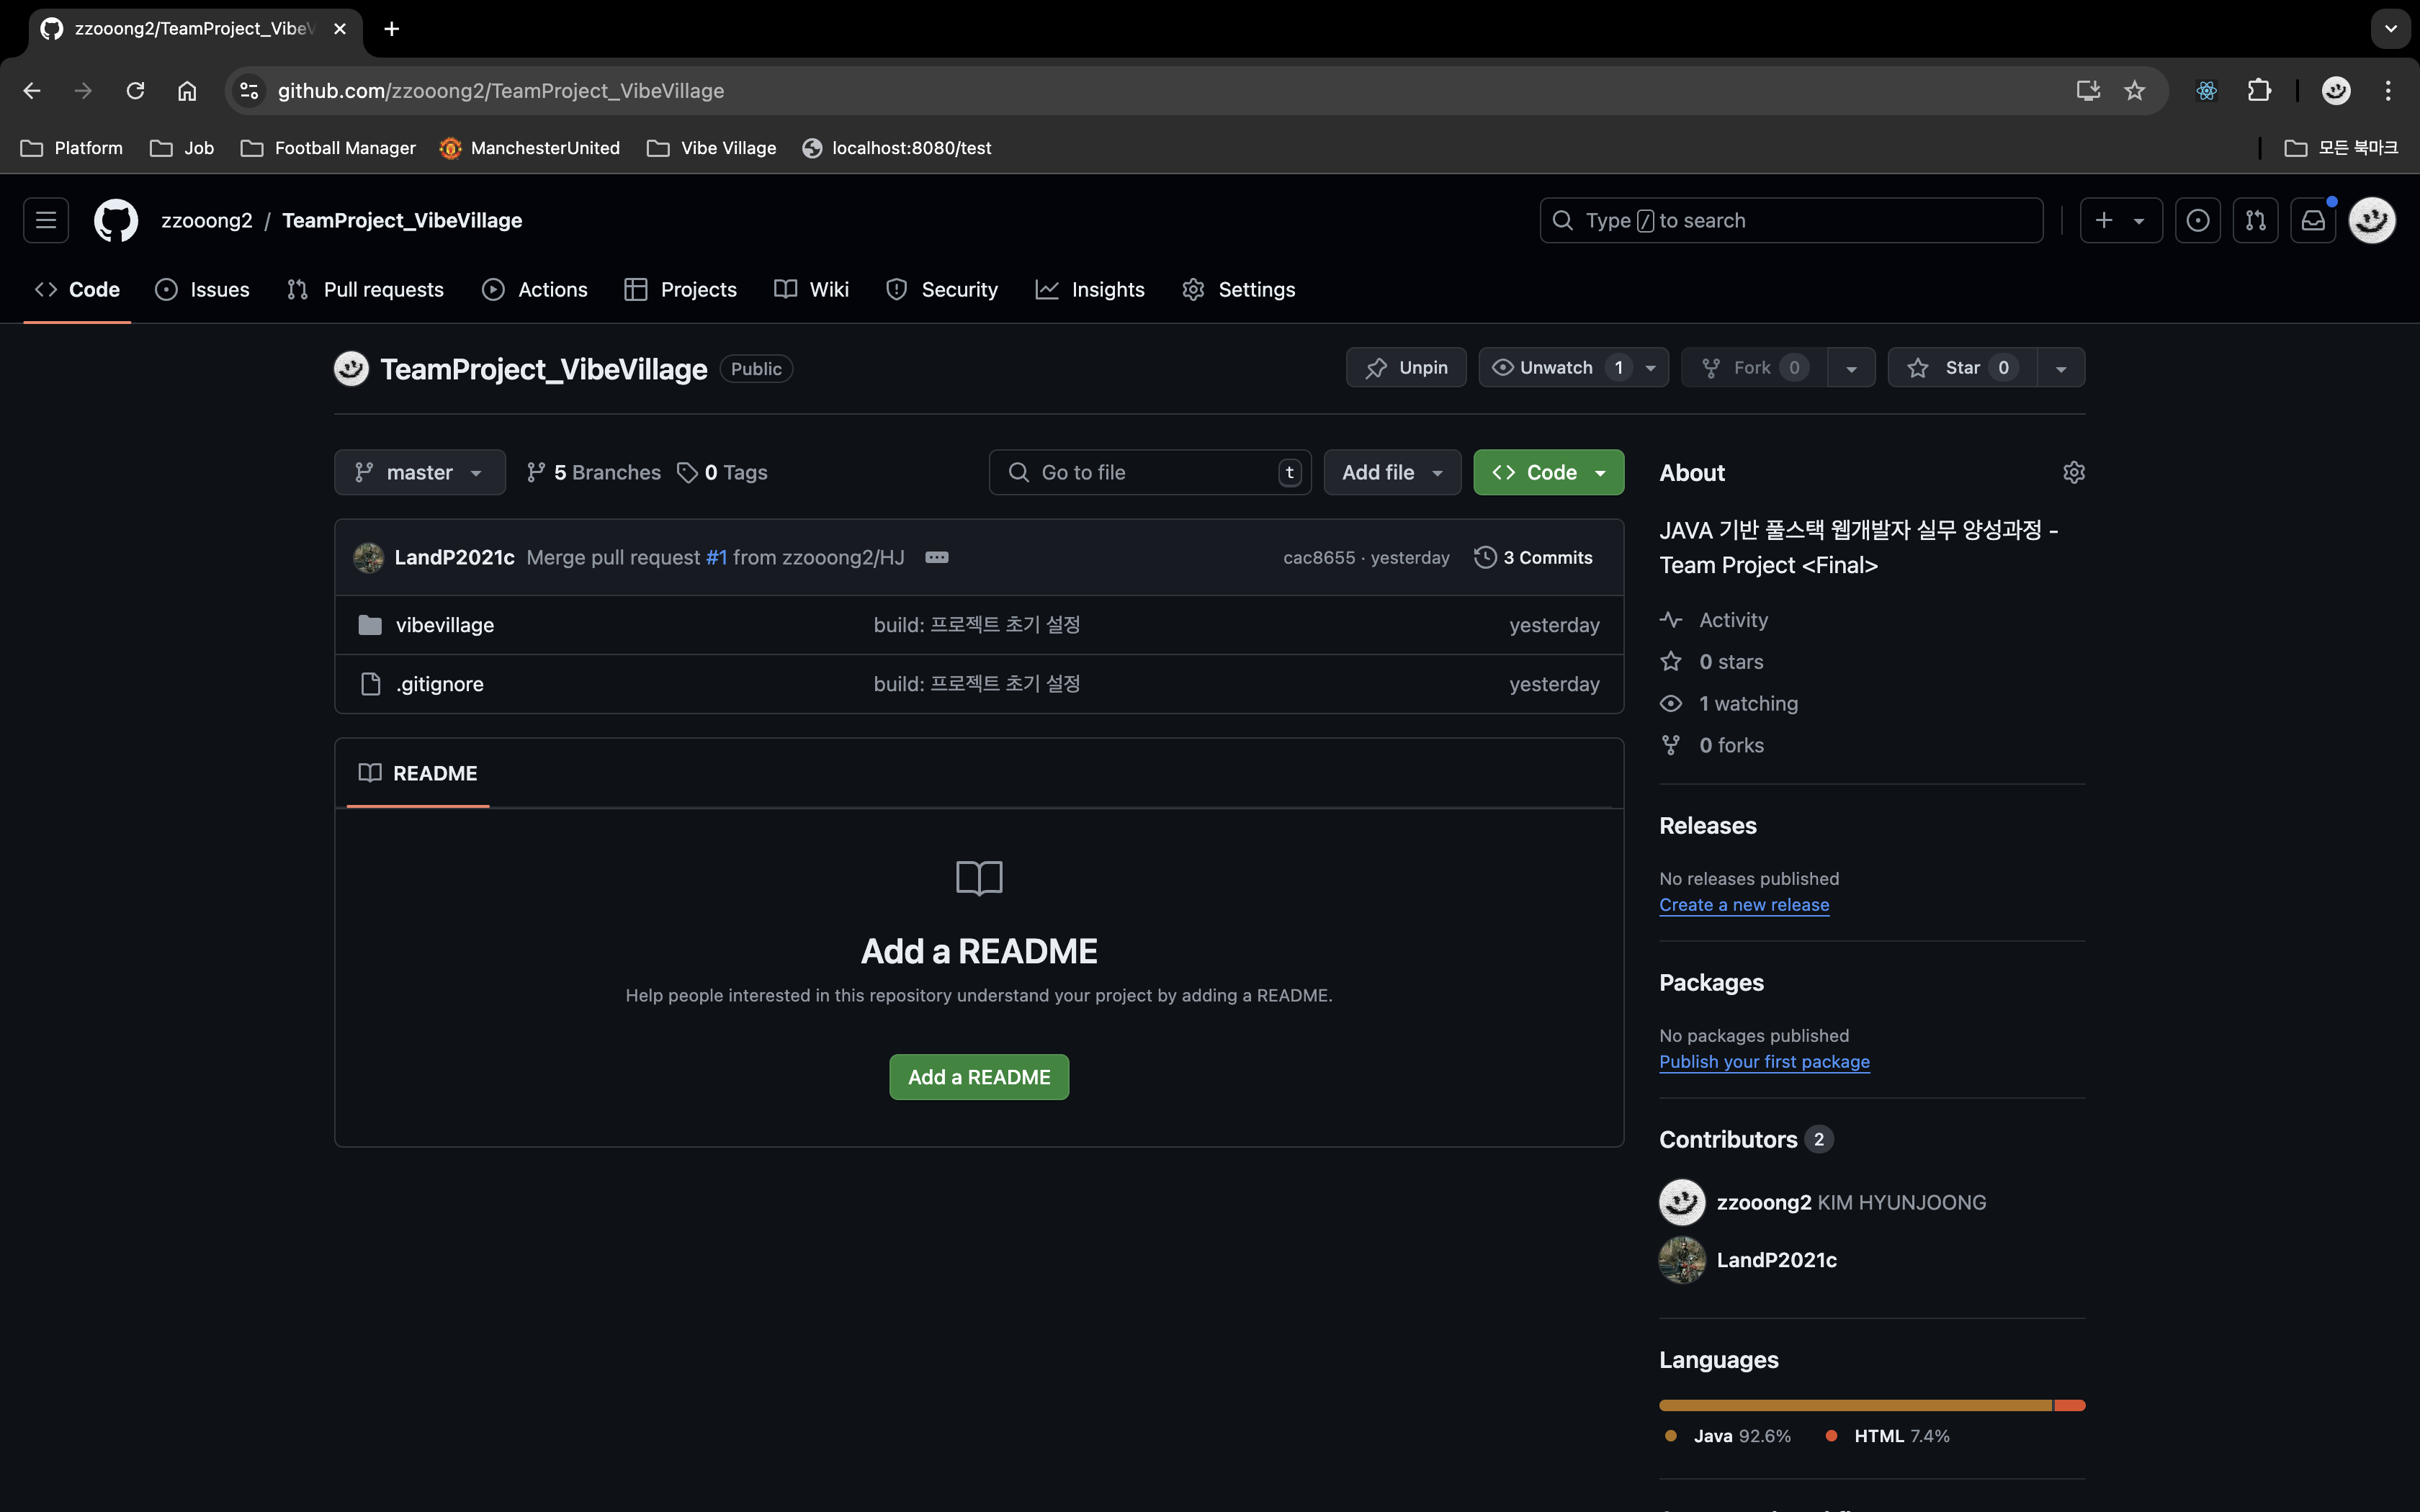Open the Create a new release link

pos(1744,905)
